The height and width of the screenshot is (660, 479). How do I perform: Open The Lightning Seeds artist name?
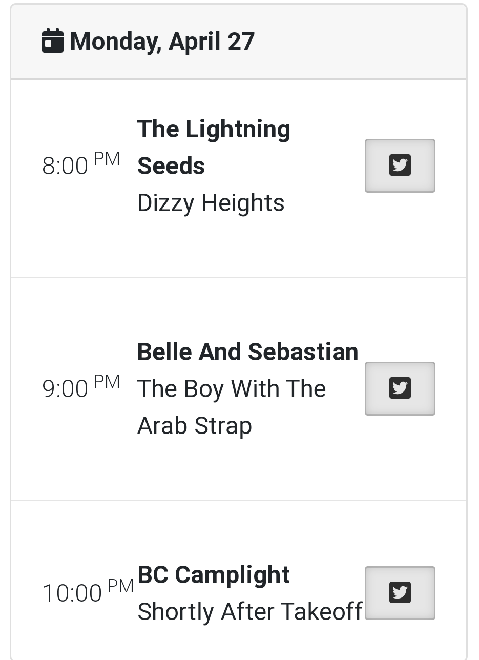pos(214,147)
